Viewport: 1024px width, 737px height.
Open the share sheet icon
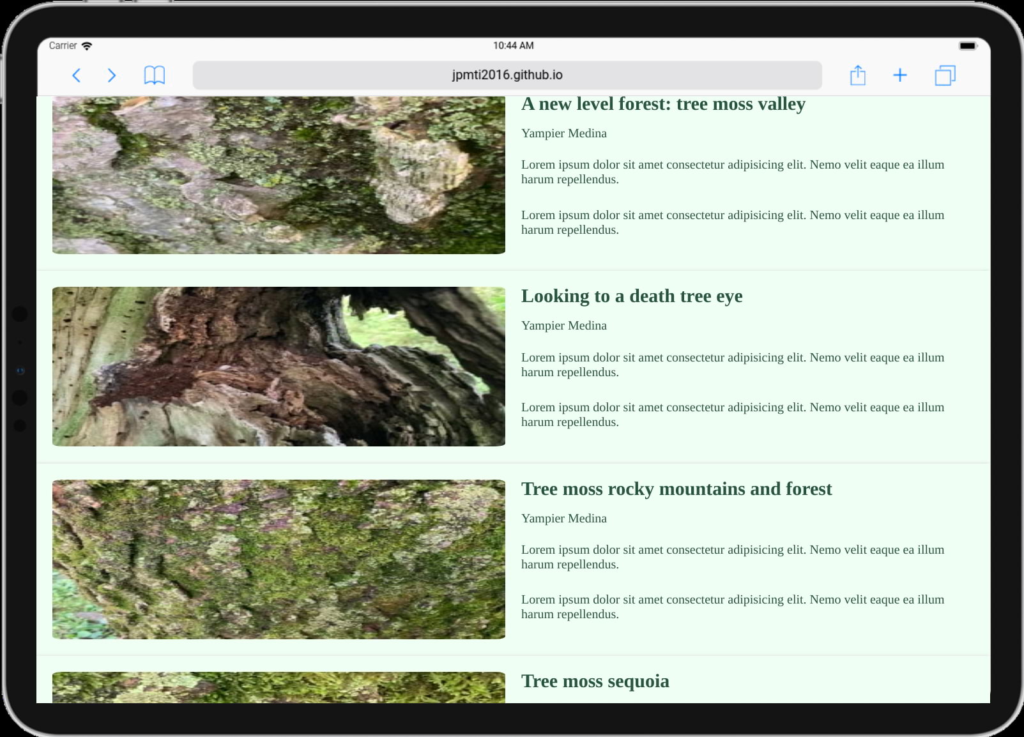coord(857,75)
